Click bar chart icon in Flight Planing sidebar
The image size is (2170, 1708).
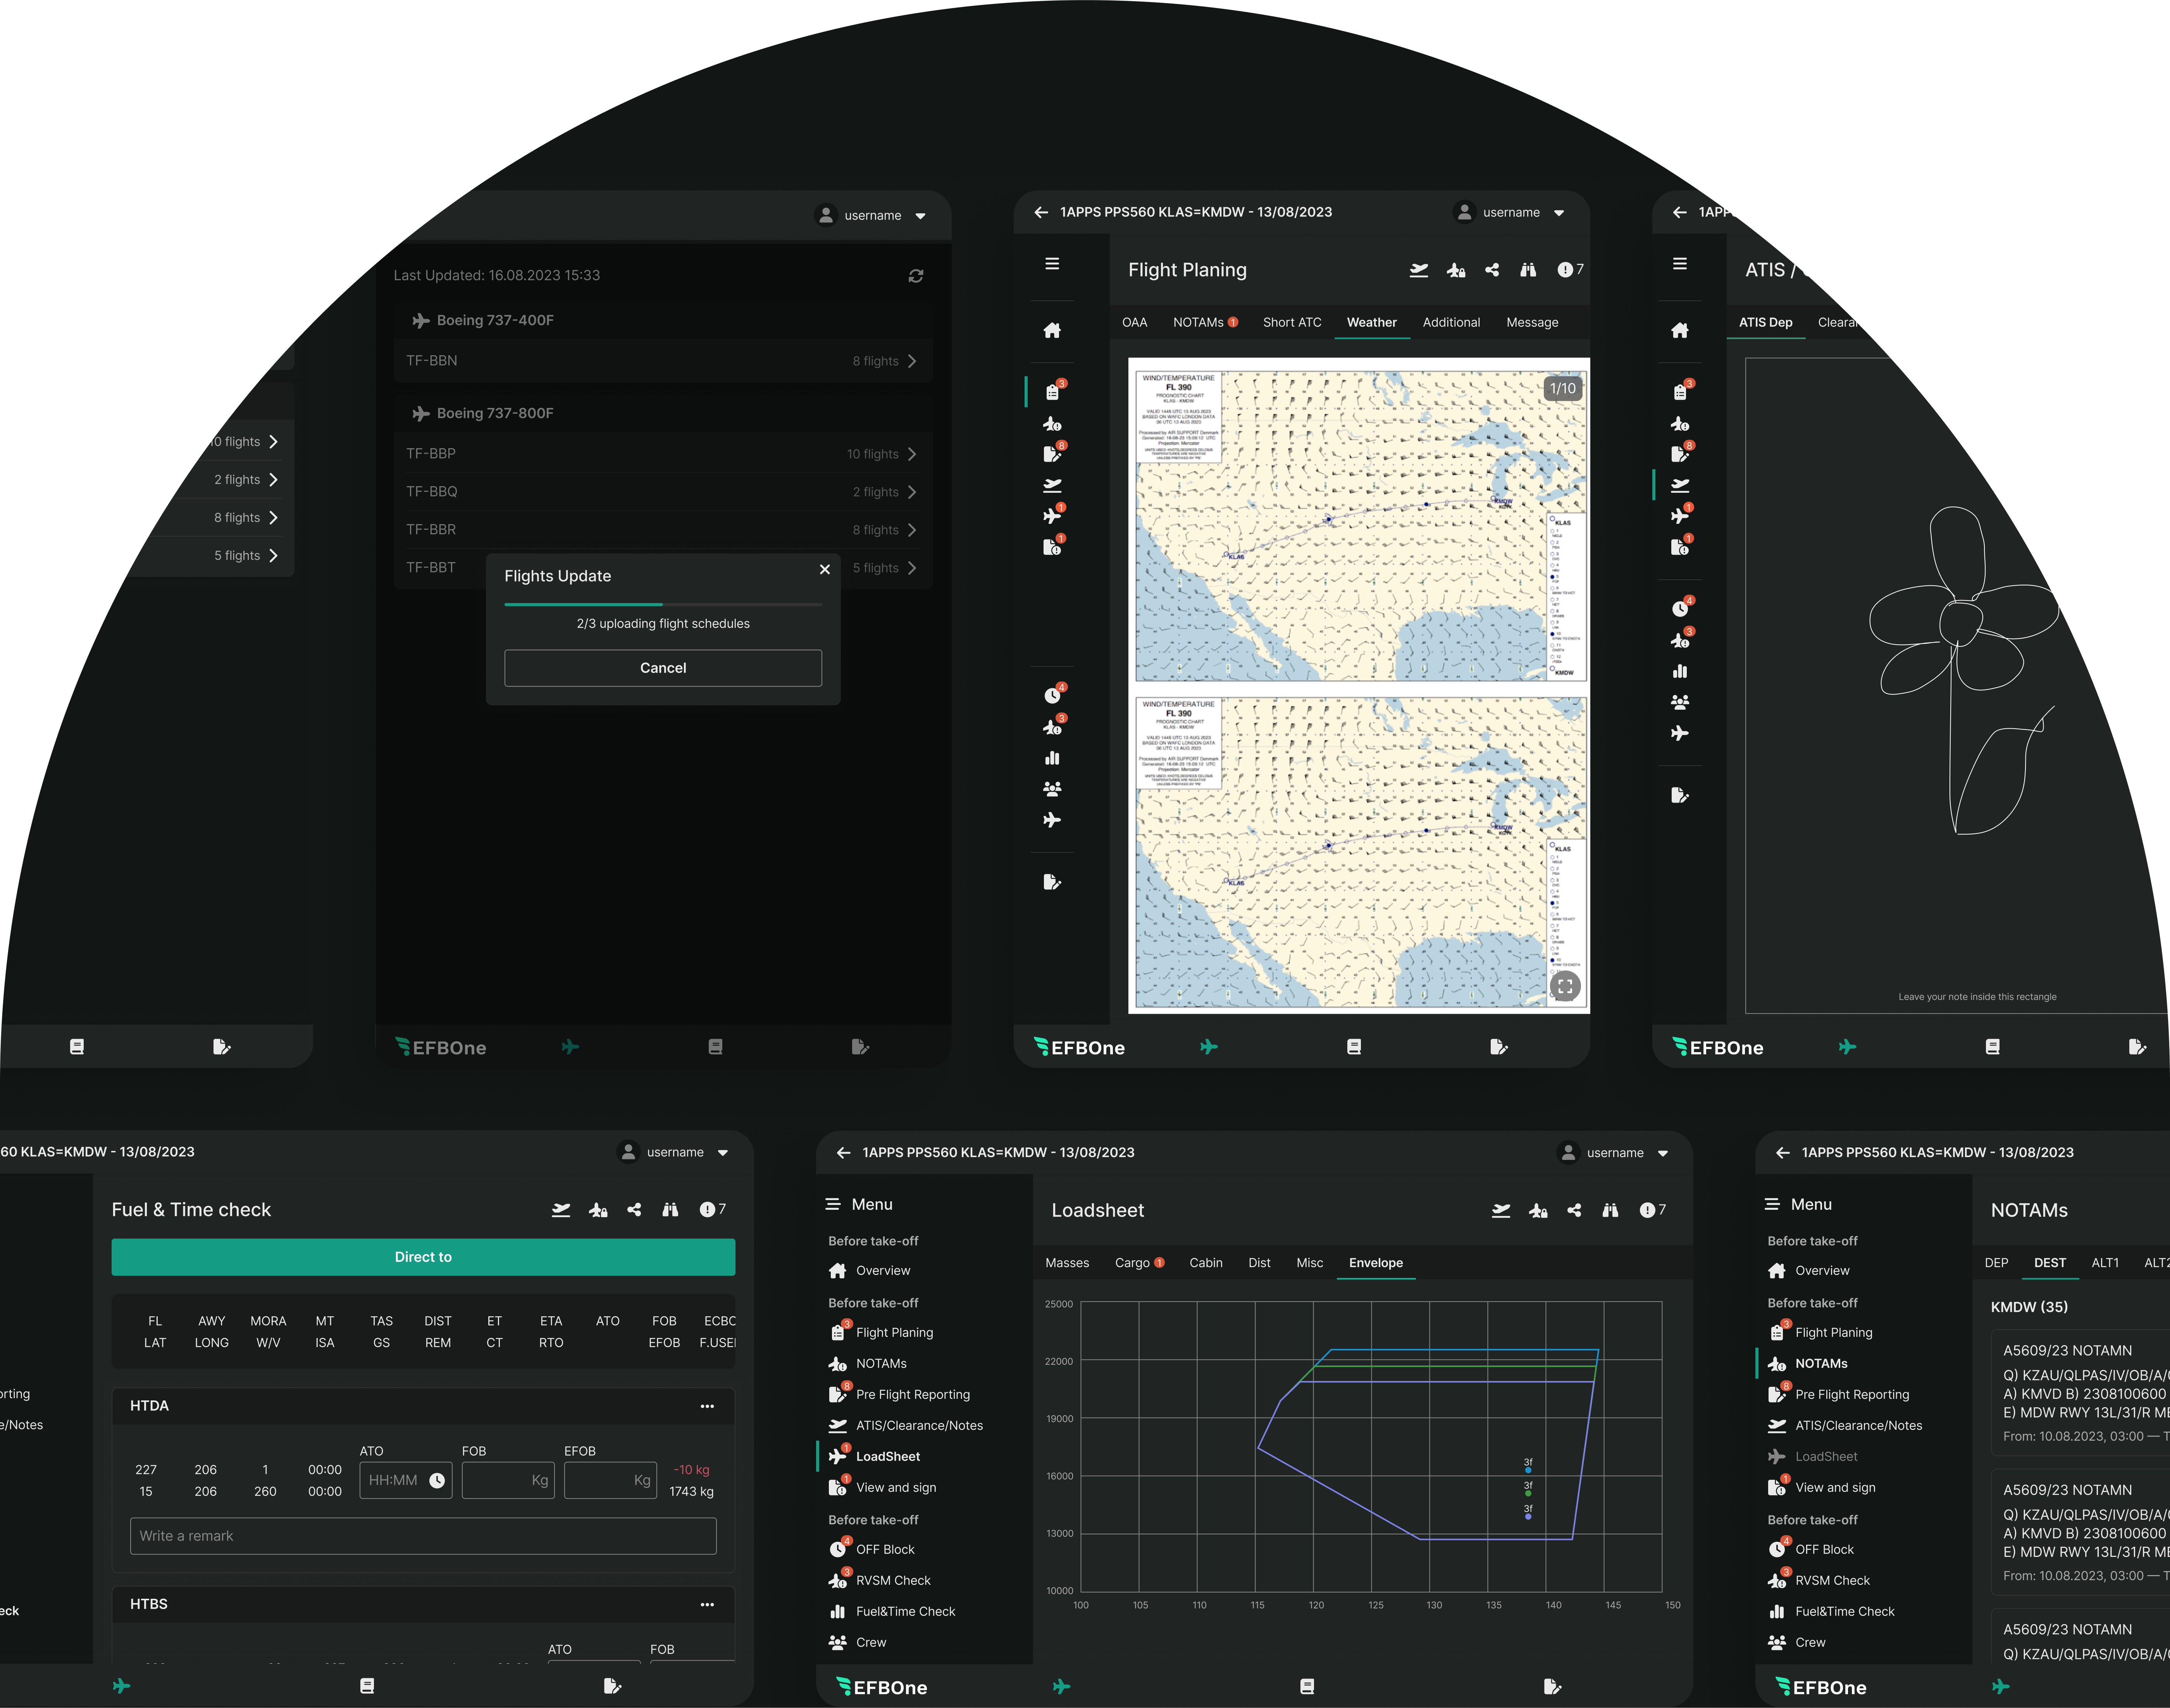click(1052, 758)
